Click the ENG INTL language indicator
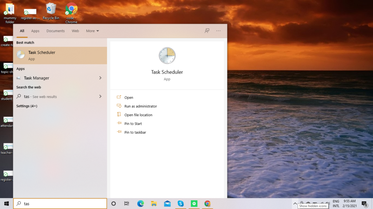This screenshot has width=373, height=209. tap(336, 204)
